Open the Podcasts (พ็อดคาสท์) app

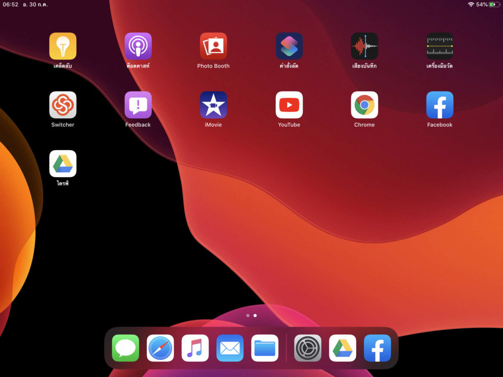(x=138, y=46)
